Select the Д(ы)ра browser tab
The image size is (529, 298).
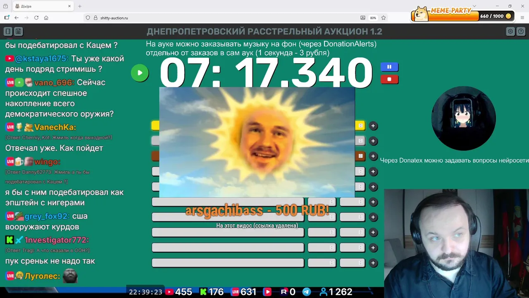point(44,6)
